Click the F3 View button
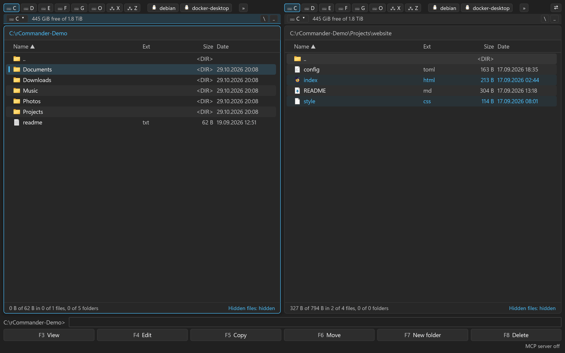 coord(49,335)
